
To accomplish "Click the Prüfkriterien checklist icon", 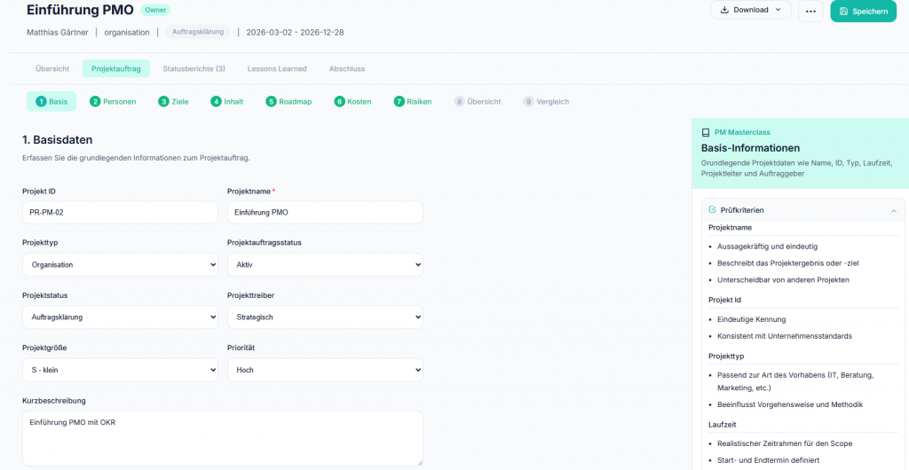I will [x=713, y=209].
